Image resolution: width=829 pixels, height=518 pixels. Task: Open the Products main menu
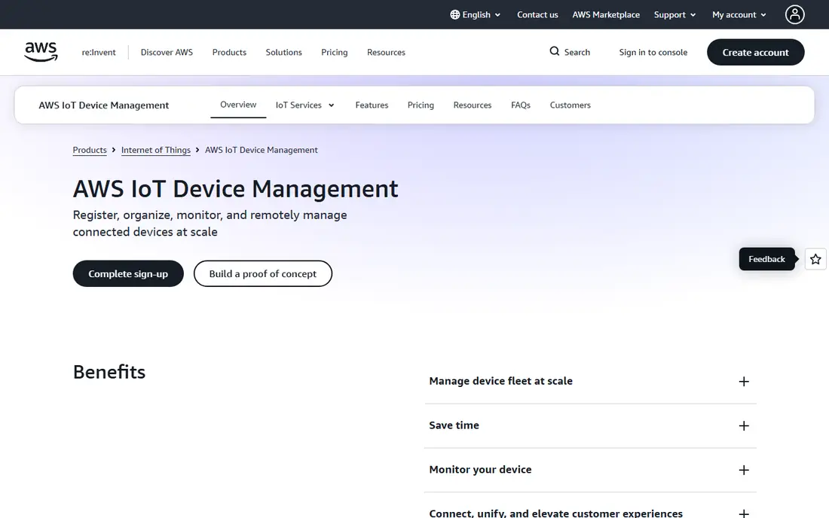pyautogui.click(x=229, y=52)
